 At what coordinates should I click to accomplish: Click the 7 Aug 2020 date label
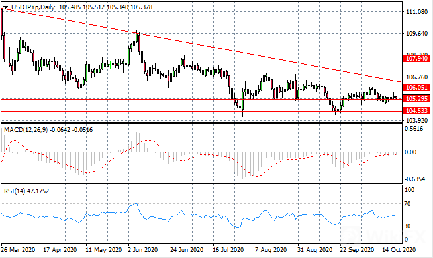pyautogui.click(x=271, y=250)
